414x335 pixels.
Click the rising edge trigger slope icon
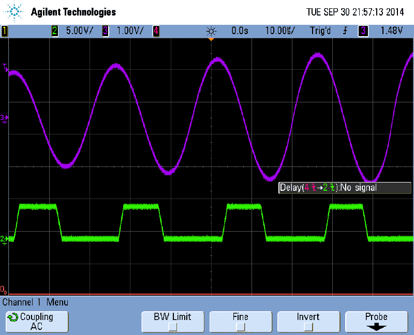[x=345, y=31]
